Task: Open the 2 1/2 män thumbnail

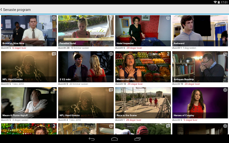Action: tap(86, 67)
